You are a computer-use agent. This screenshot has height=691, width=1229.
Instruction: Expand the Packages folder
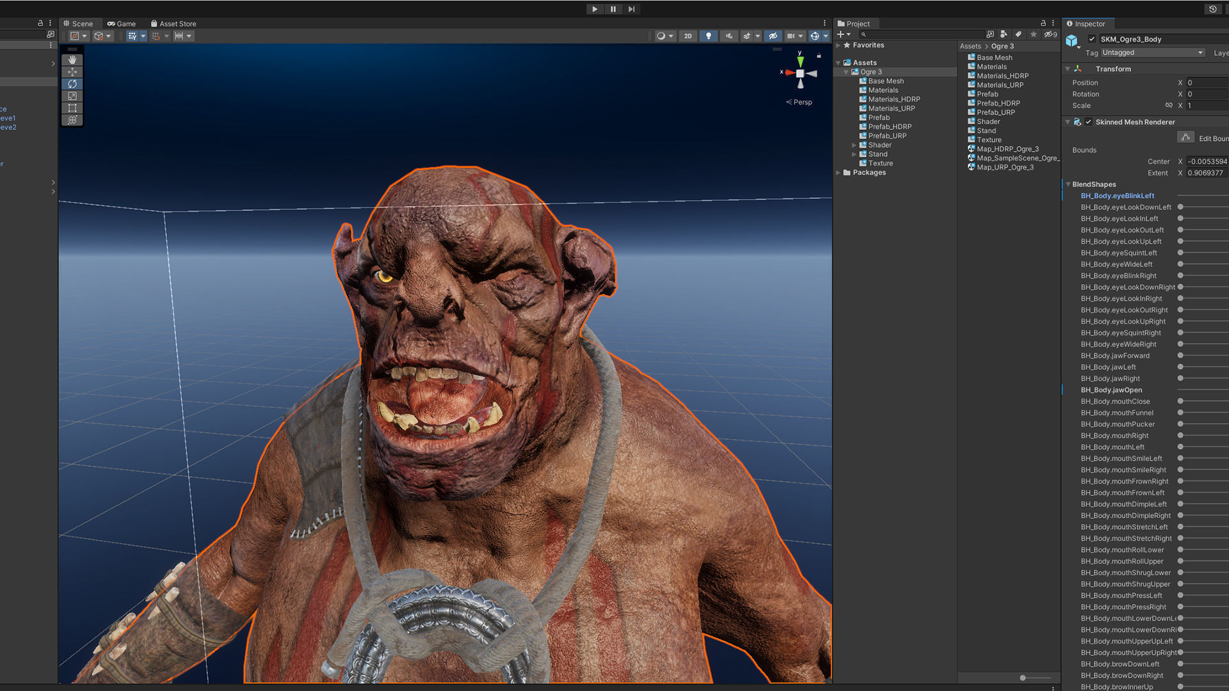[839, 173]
